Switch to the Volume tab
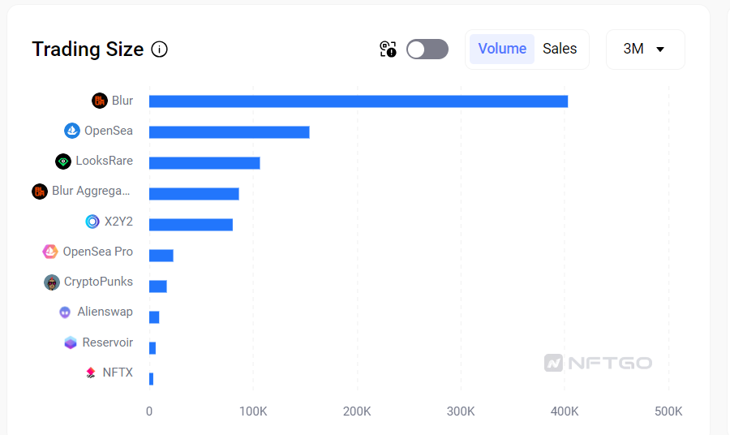The height and width of the screenshot is (435, 730). pos(502,49)
